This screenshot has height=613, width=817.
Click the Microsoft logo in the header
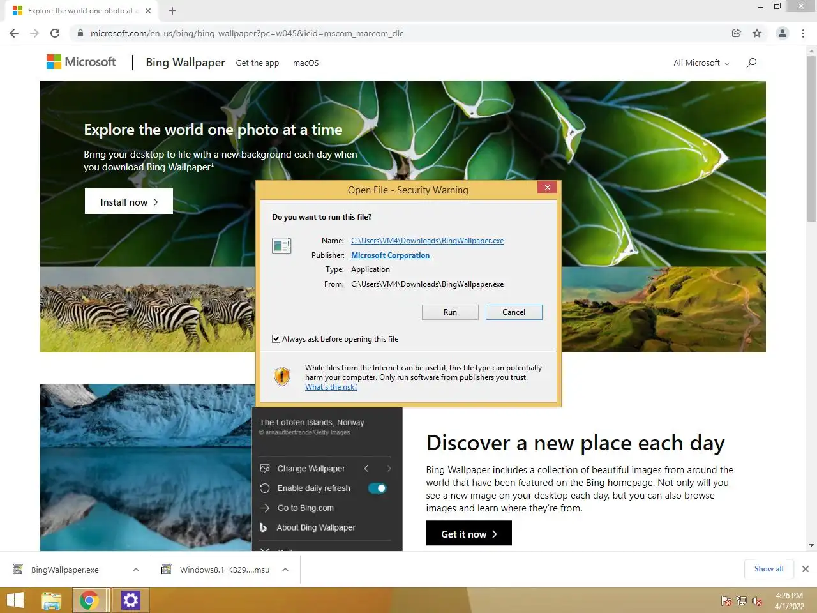click(81, 62)
